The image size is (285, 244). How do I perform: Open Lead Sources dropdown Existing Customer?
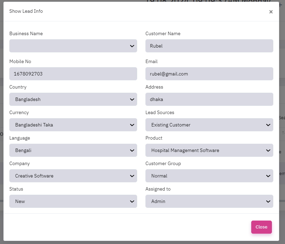tap(209, 125)
